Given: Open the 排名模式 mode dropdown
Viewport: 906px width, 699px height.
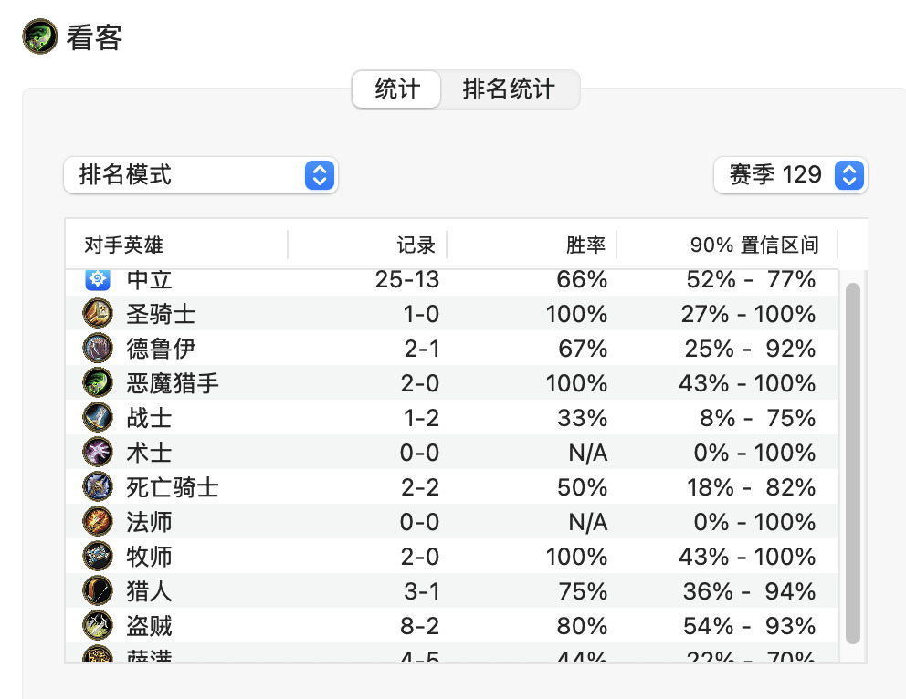Looking at the screenshot, I should [201, 175].
